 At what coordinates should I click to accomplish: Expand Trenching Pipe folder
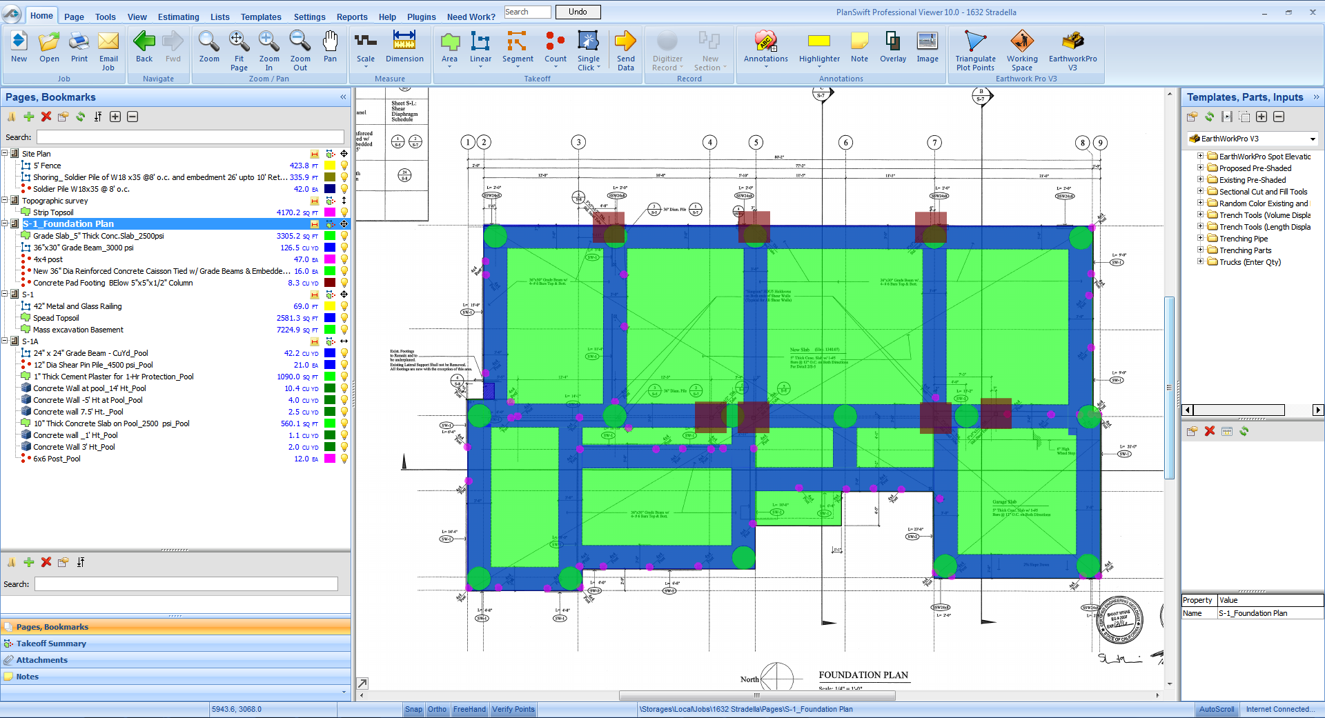pyautogui.click(x=1200, y=239)
